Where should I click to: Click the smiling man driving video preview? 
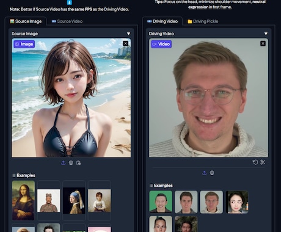208,98
